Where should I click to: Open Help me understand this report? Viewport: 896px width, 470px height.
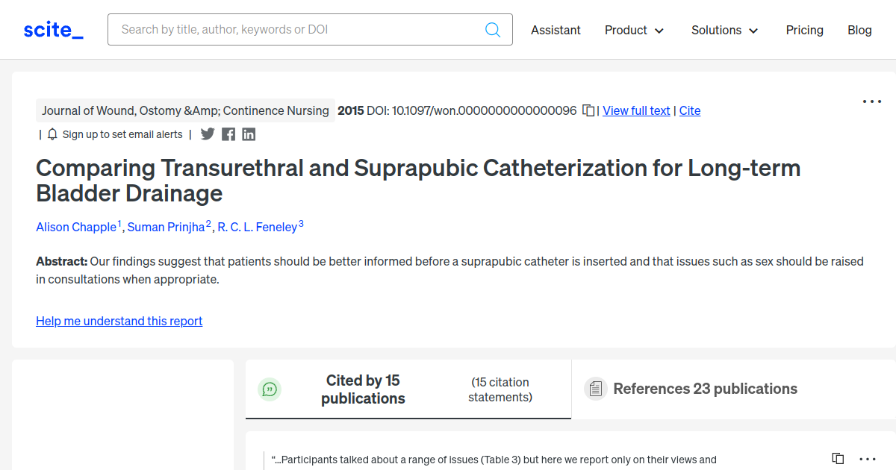coord(119,321)
